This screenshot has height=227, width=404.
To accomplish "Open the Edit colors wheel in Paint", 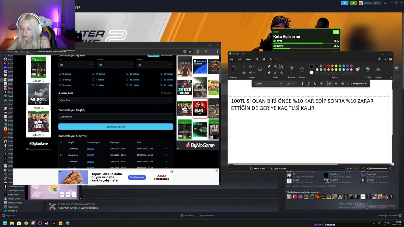I will click(x=358, y=69).
